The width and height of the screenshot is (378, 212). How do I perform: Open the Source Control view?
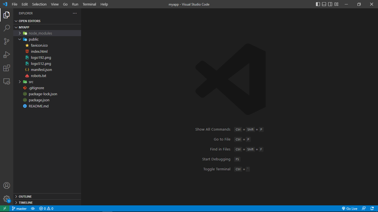(x=7, y=41)
